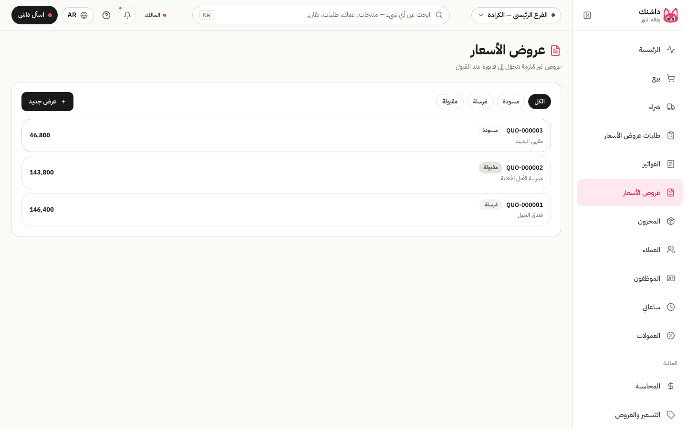The width and height of the screenshot is (687, 429).
Task: Open quote QUO-000003 row
Action: [x=286, y=135]
